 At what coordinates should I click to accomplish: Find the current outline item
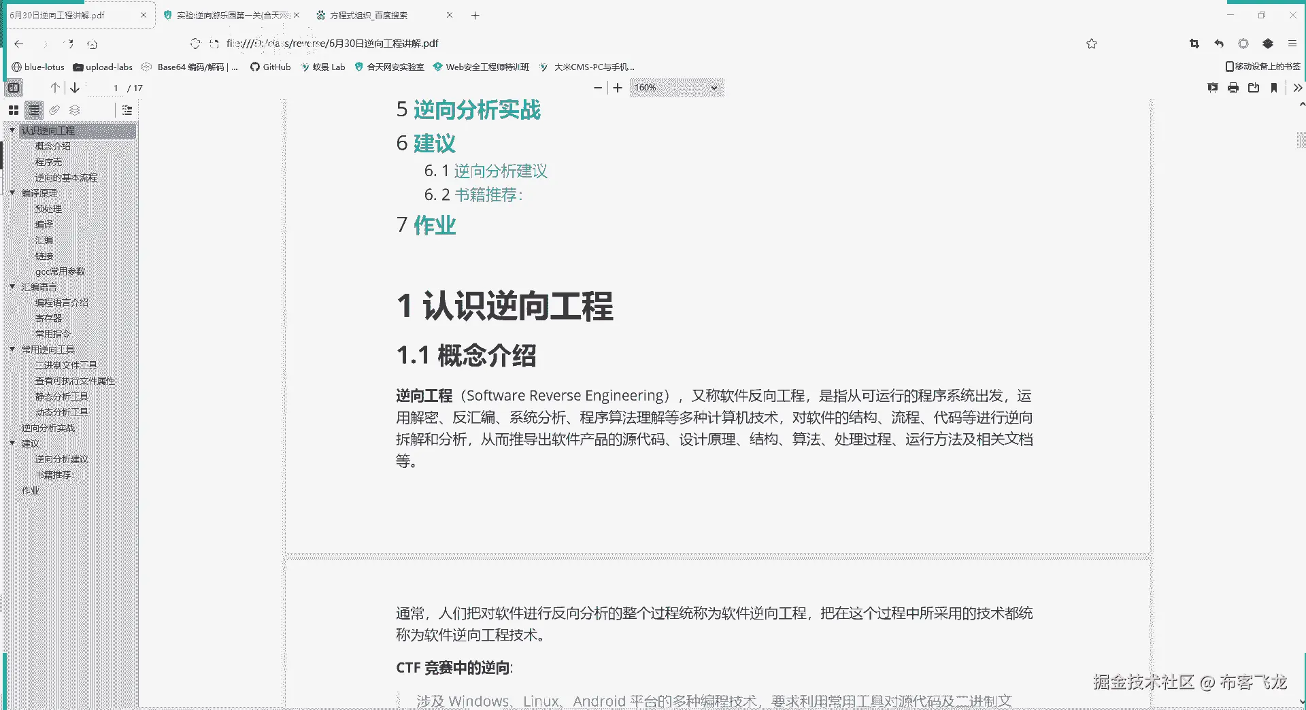click(127, 110)
